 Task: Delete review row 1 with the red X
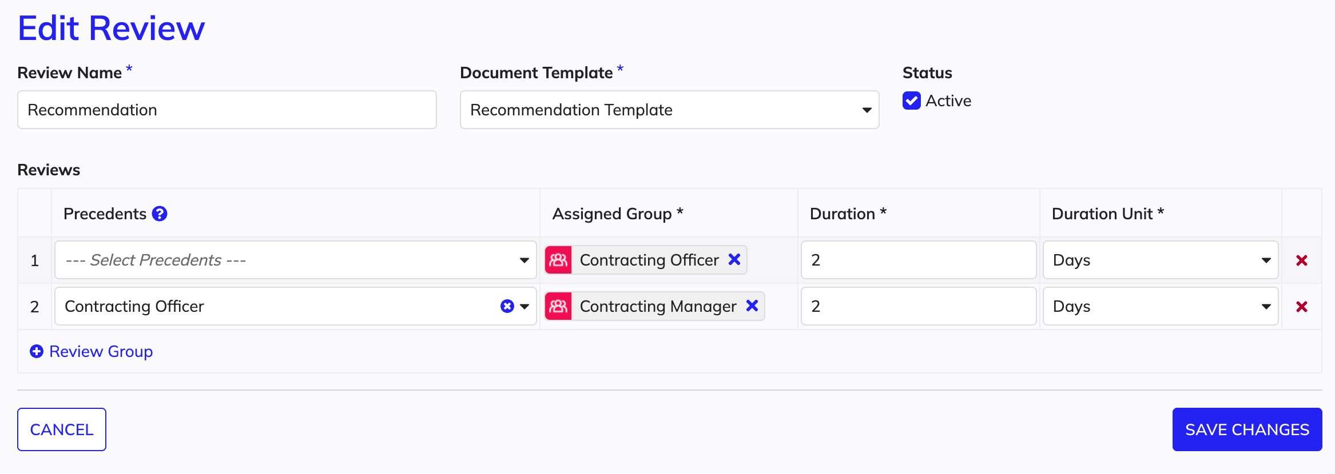[1302, 260]
